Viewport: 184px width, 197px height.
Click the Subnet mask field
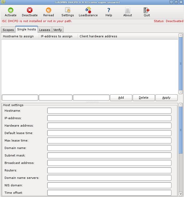click(x=109, y=155)
